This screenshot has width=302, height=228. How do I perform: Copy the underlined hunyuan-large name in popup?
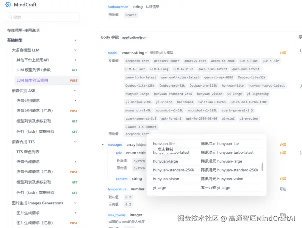(x=165, y=161)
